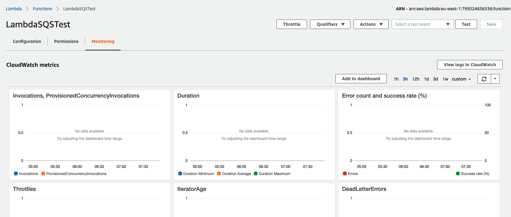Open the Actions dropdown menu
Image resolution: width=511 pixels, height=217 pixels.
pyautogui.click(x=371, y=24)
